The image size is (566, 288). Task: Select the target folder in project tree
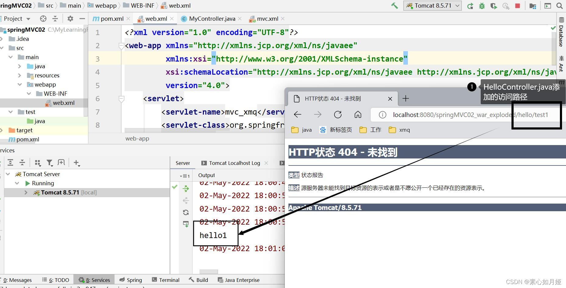21,130
